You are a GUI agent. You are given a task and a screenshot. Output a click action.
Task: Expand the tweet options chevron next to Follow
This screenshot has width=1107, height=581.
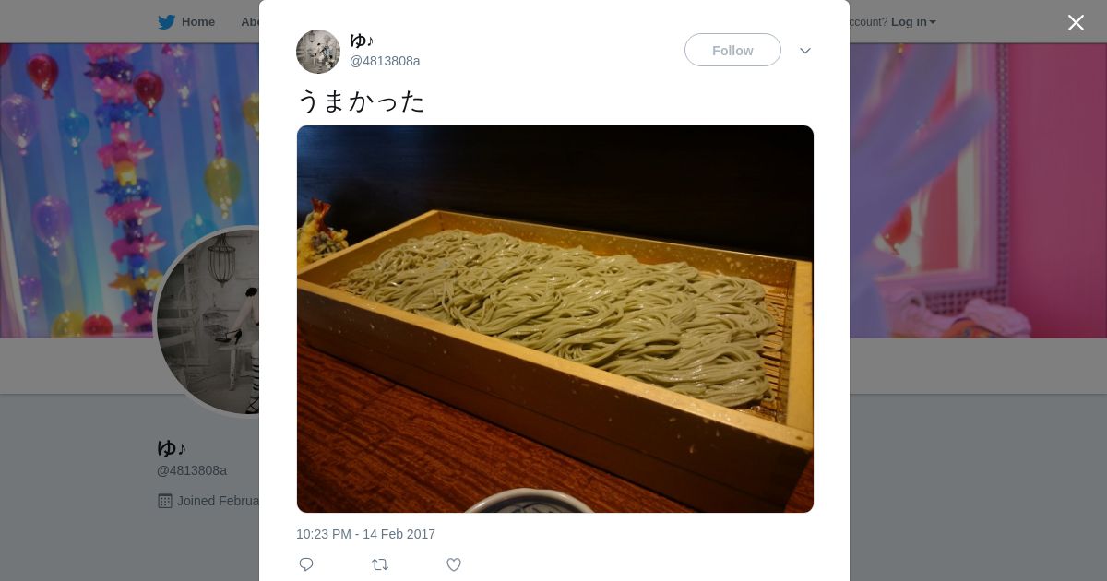pyautogui.click(x=805, y=51)
